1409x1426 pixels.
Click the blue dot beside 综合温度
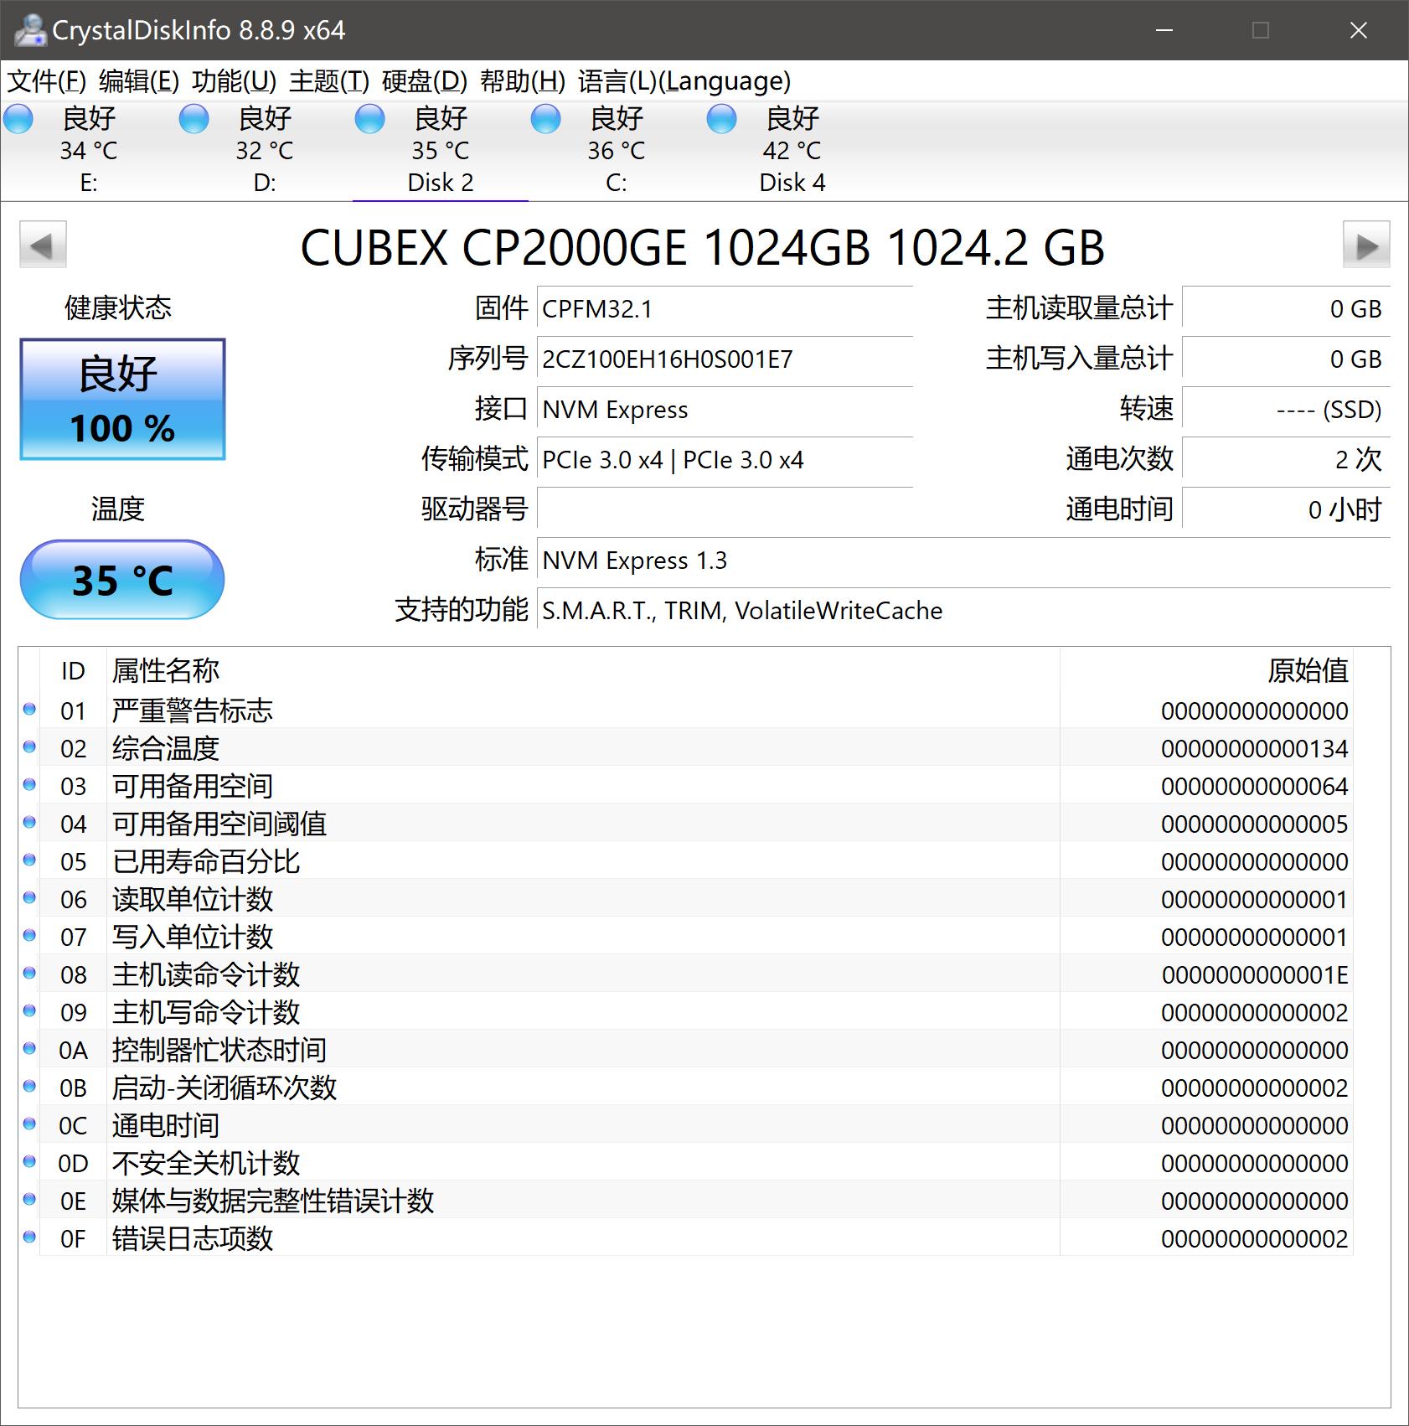click(30, 748)
